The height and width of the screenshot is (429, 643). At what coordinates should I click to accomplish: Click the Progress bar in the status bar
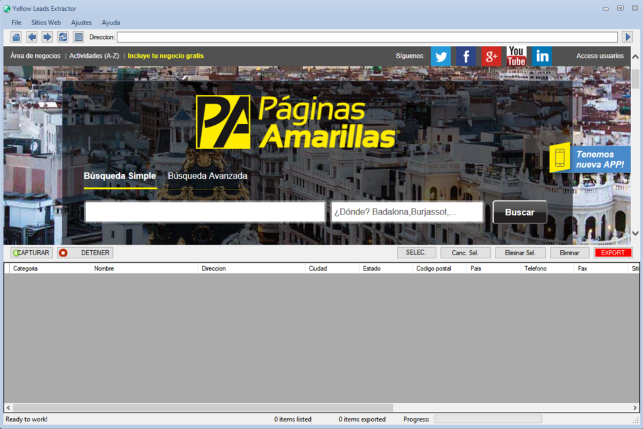click(x=488, y=419)
